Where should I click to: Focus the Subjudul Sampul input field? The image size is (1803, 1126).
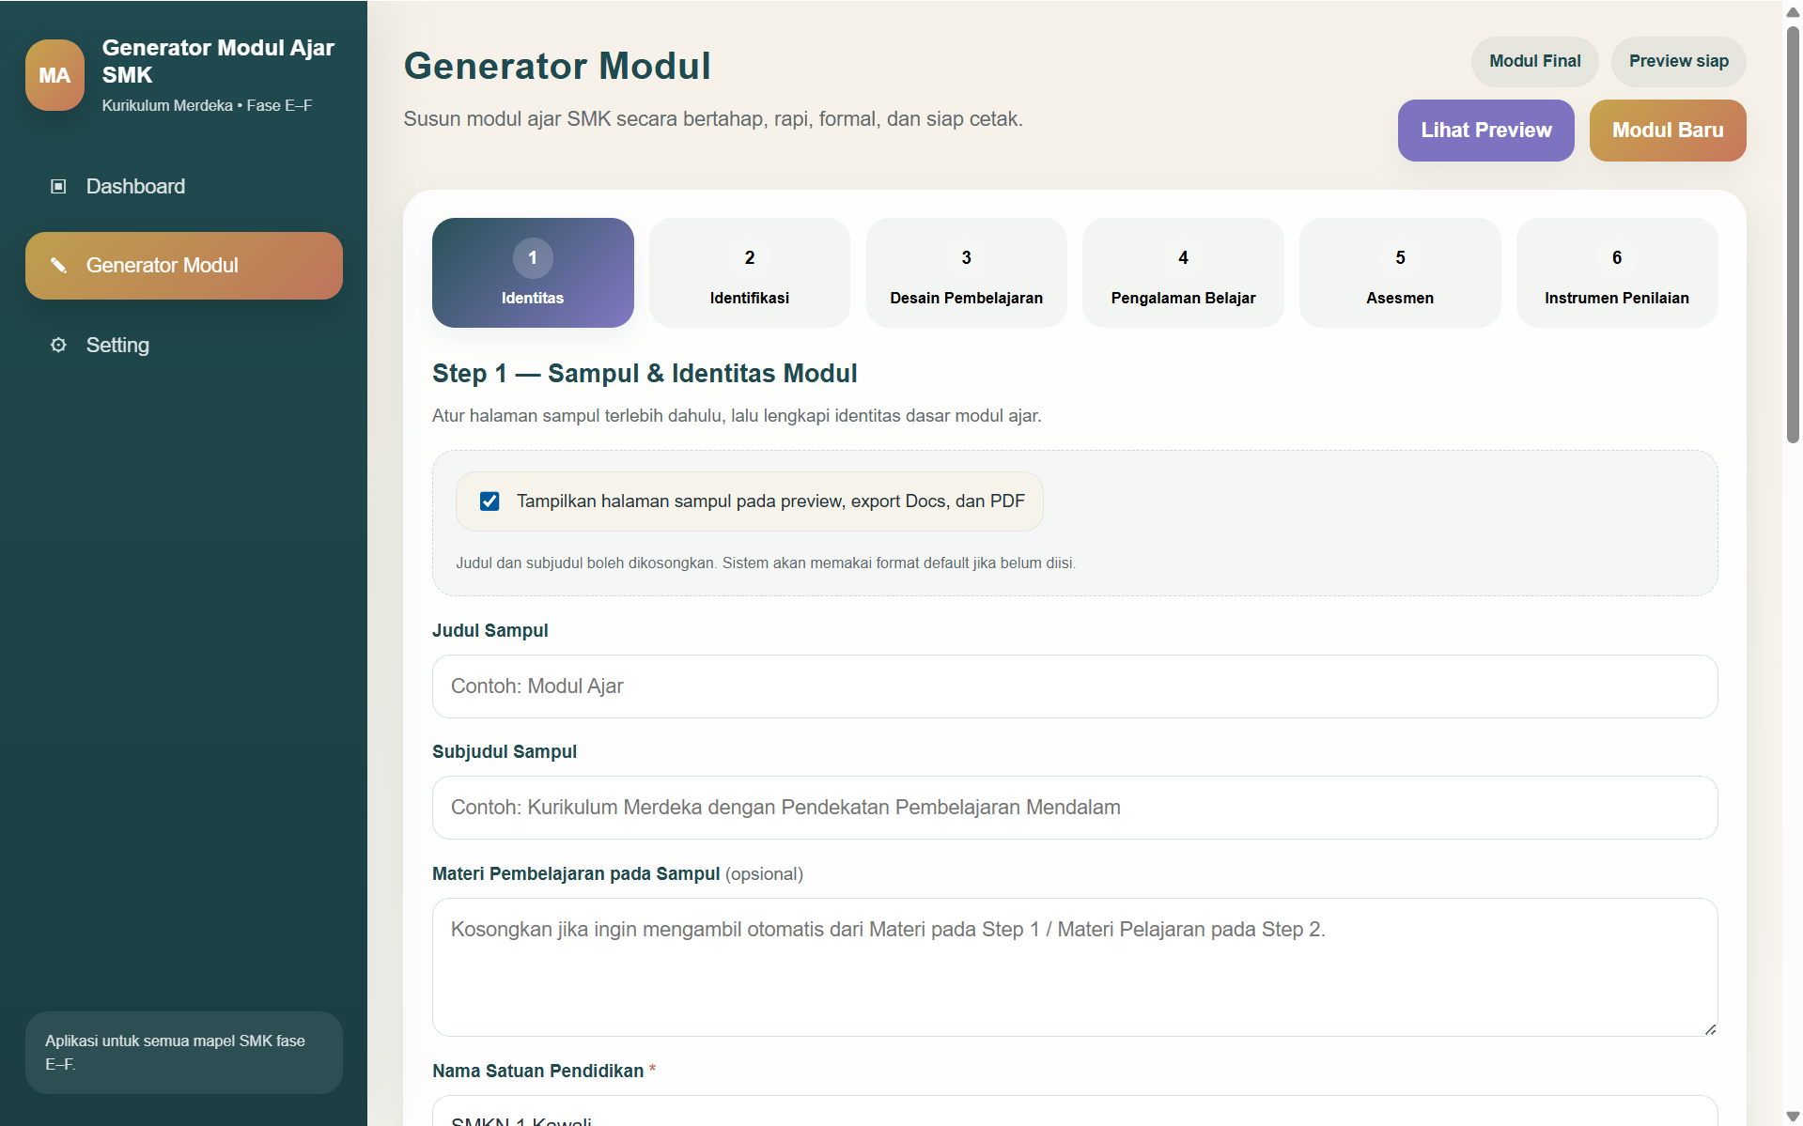pos(1075,808)
